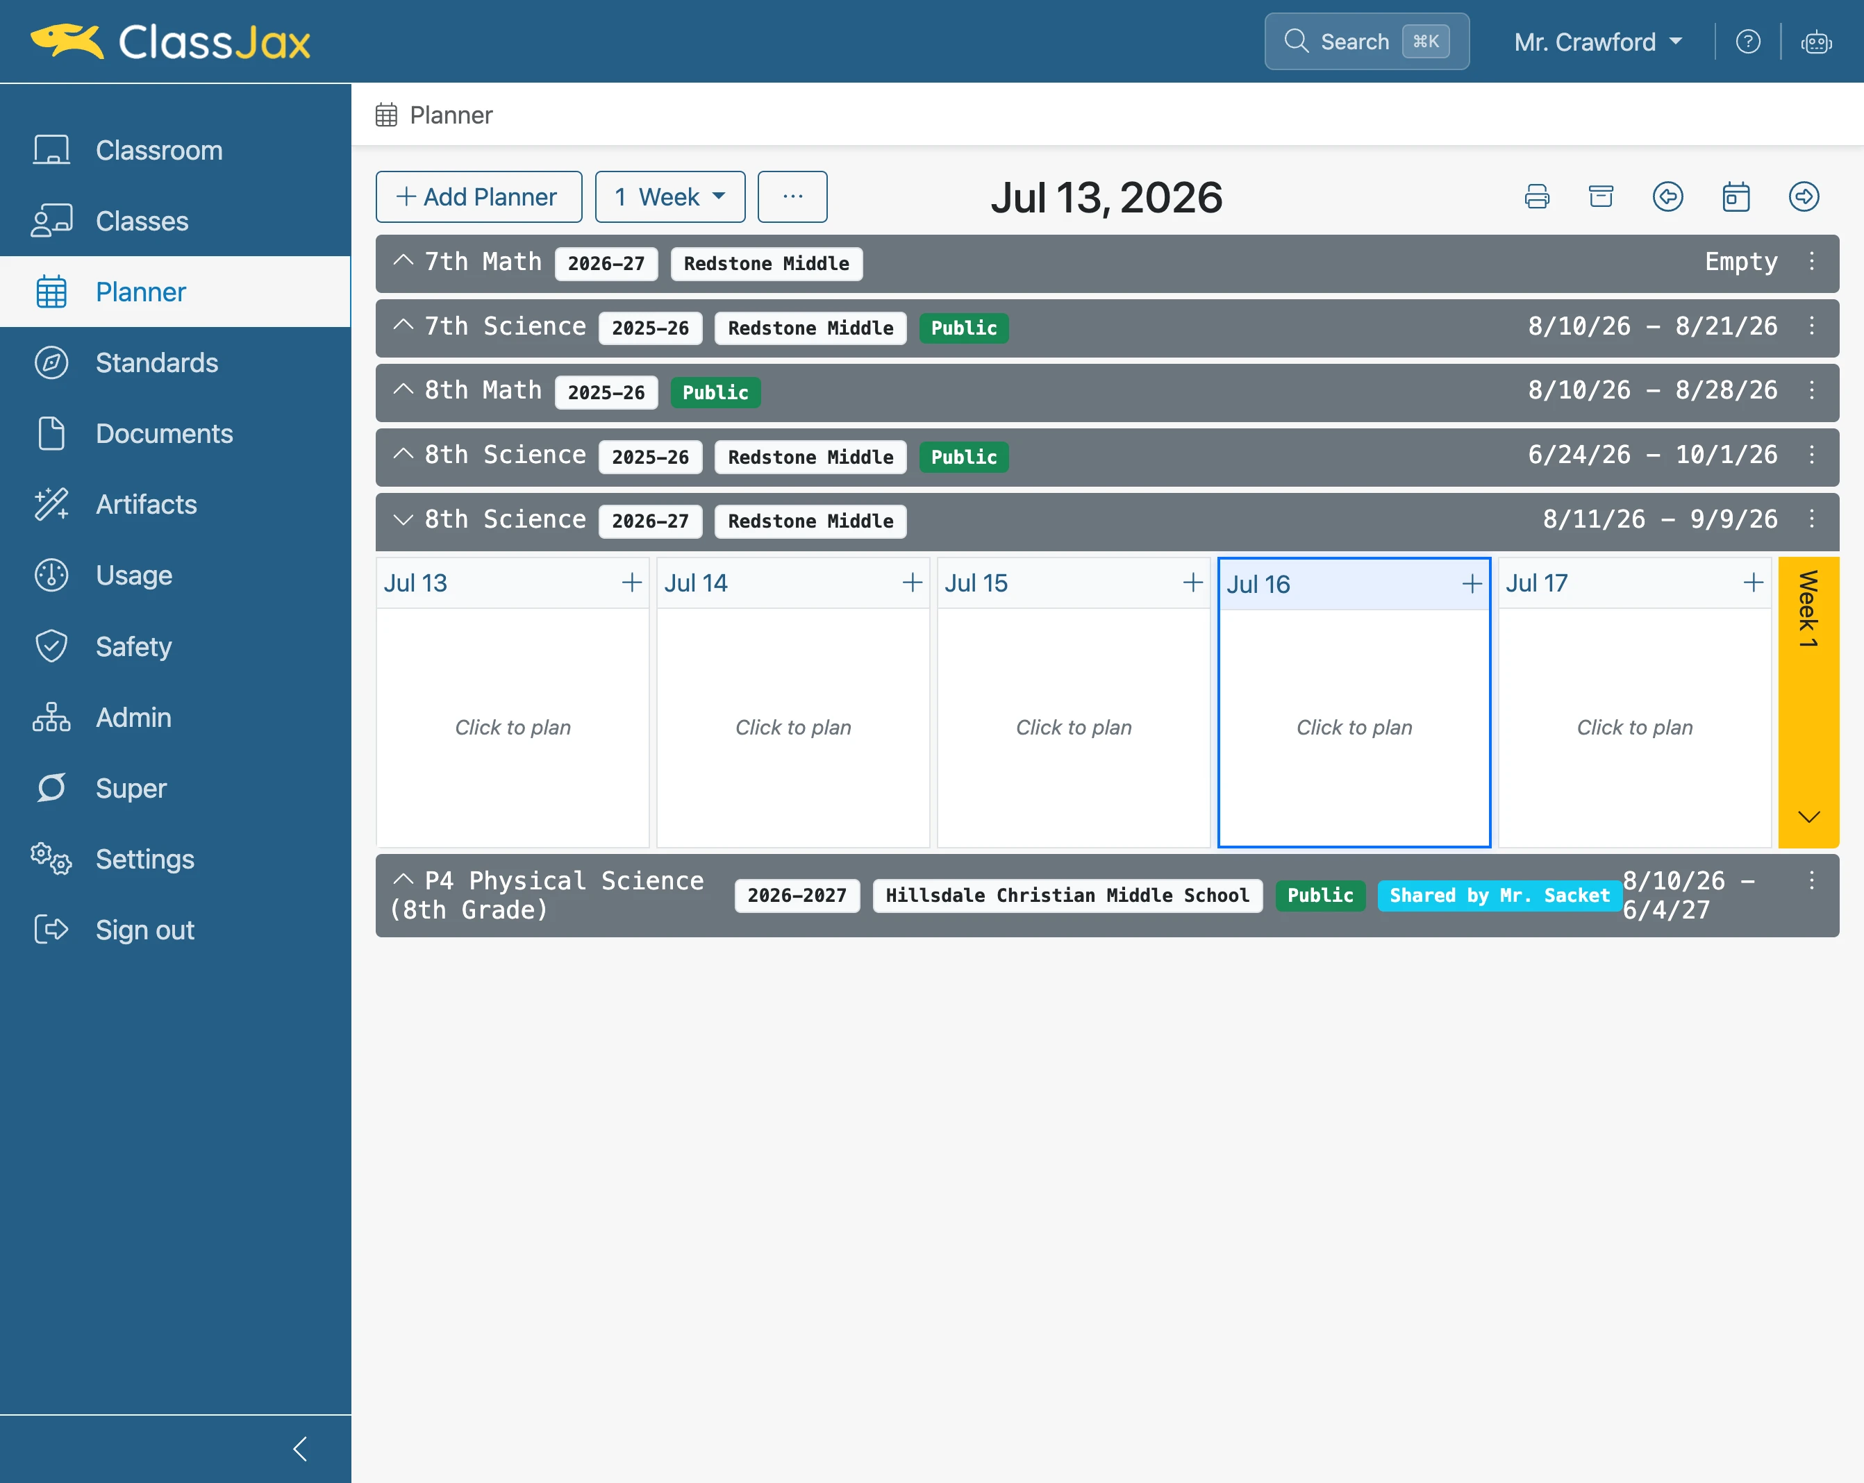Sign out from the sidebar

click(x=176, y=930)
